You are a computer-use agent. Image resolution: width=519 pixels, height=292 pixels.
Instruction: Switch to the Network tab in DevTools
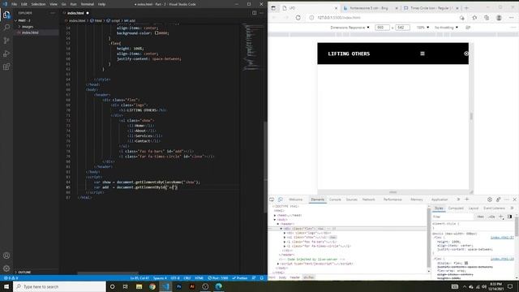point(368,200)
